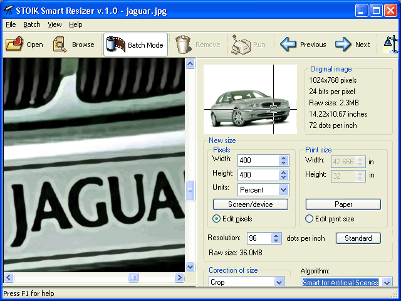Expand the Algorithm dropdown arrow
401x301 pixels.
click(x=387, y=282)
